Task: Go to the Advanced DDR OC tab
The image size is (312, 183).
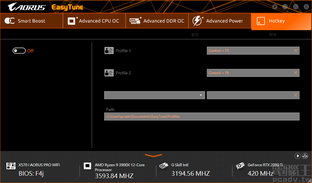Action: 157,21
